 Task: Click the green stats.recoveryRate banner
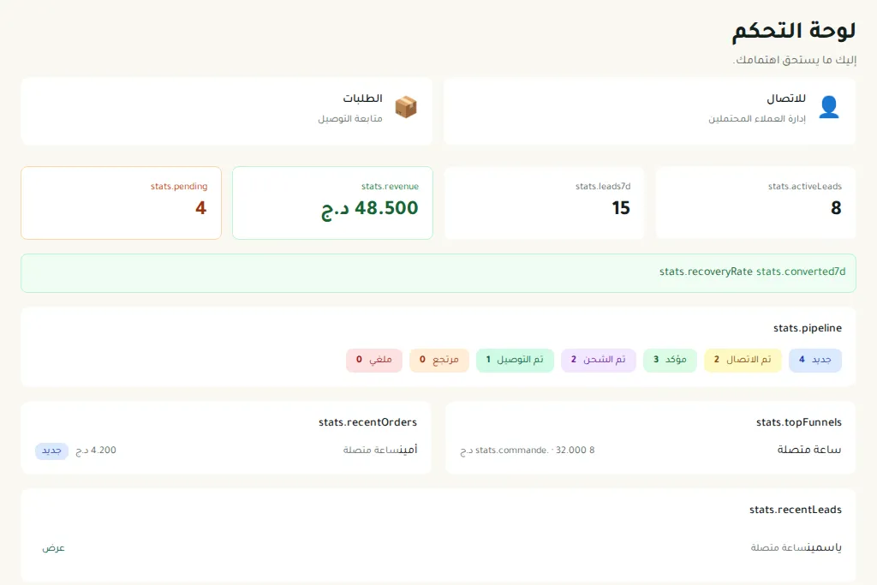pos(438,273)
